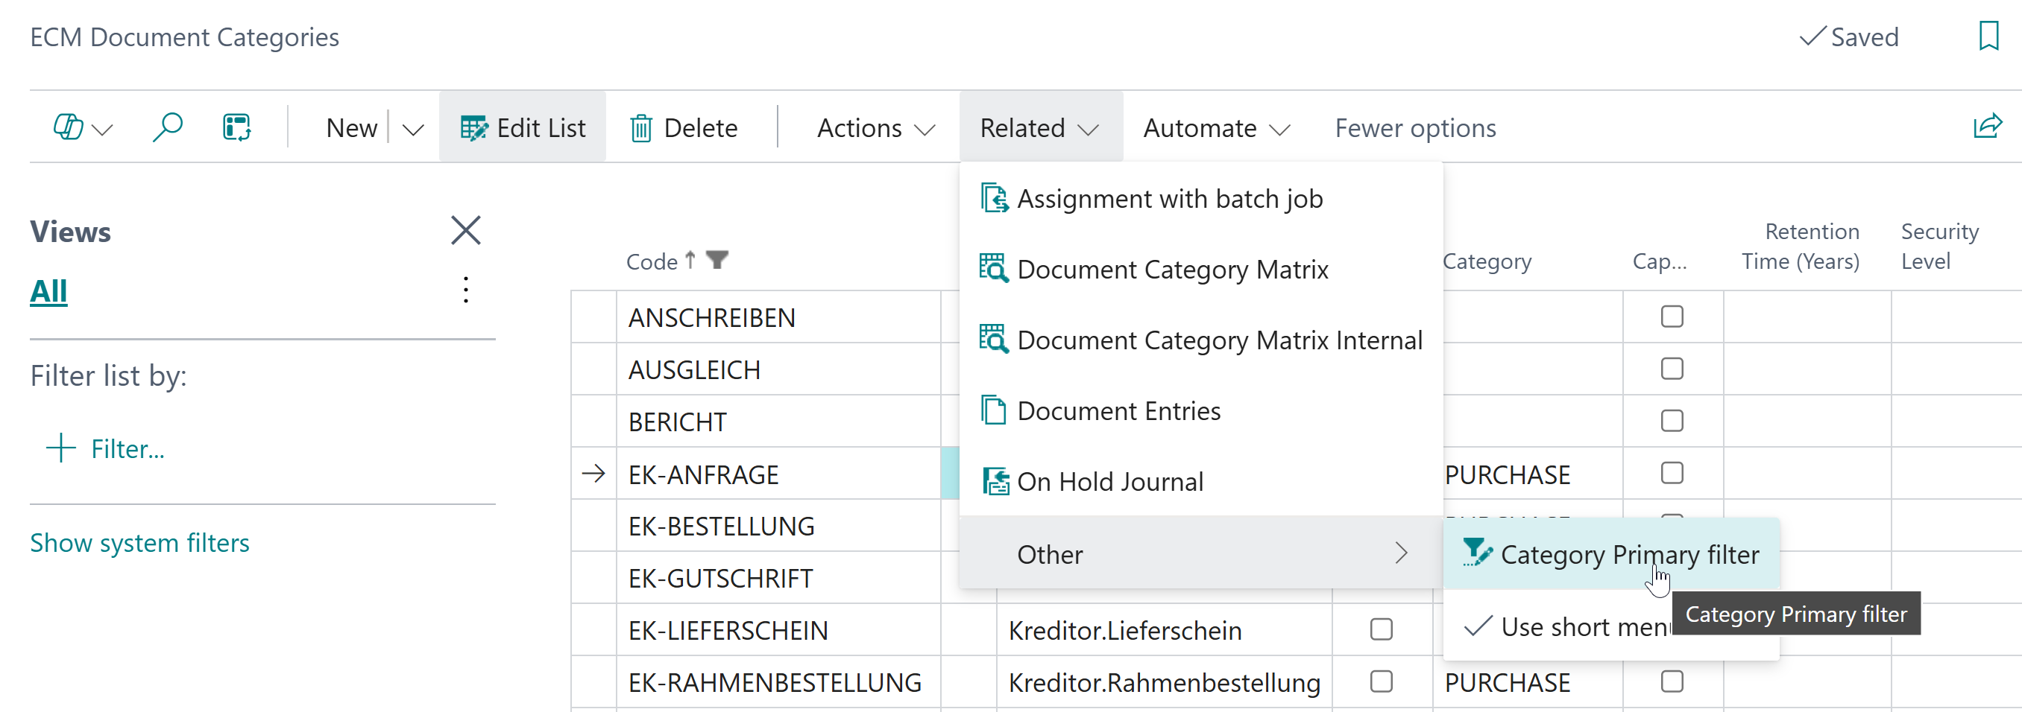Screen dimensions: 2022x712
Task: Delete the selected category
Action: (684, 128)
